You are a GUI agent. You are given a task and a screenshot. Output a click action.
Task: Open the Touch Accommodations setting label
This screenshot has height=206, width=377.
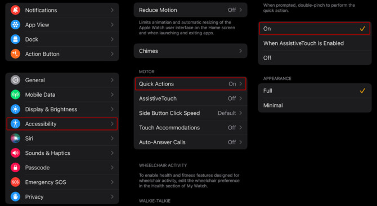[x=169, y=128]
